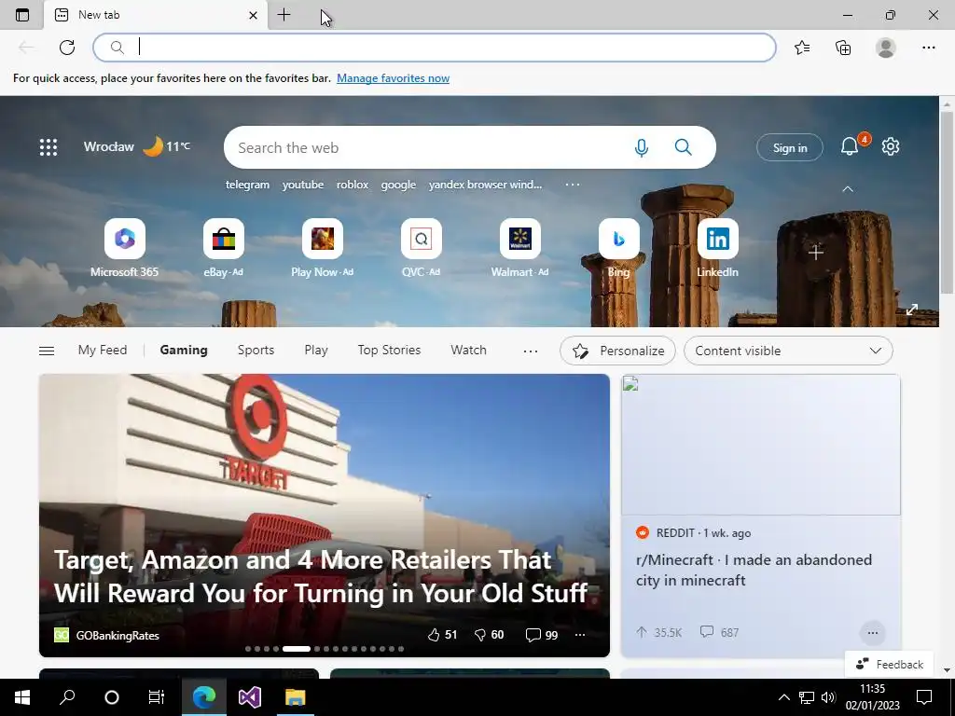Search trending term telegram

click(247, 185)
